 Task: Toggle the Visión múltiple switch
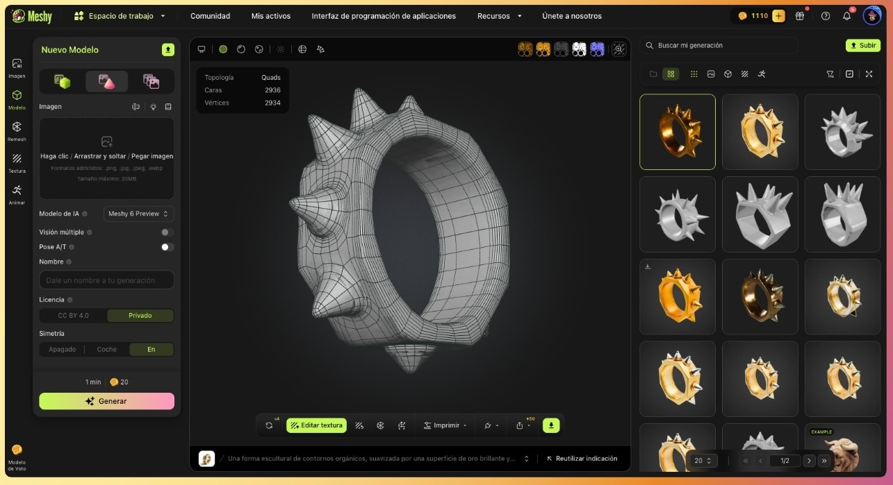pos(167,232)
